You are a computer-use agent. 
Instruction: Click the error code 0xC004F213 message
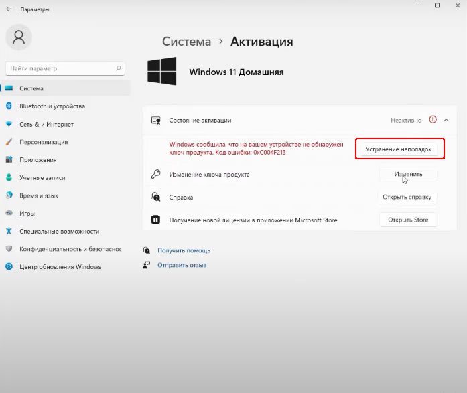coord(256,148)
